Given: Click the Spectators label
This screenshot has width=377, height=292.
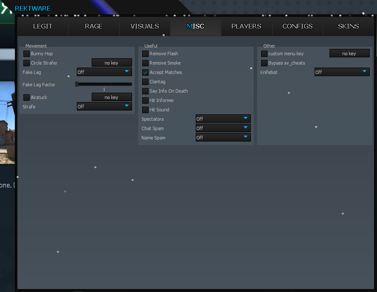Looking at the screenshot, I should point(152,119).
